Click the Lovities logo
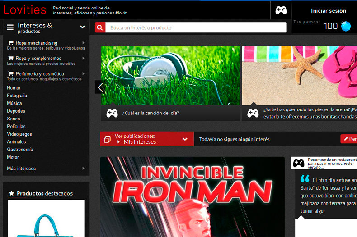 (x=25, y=10)
